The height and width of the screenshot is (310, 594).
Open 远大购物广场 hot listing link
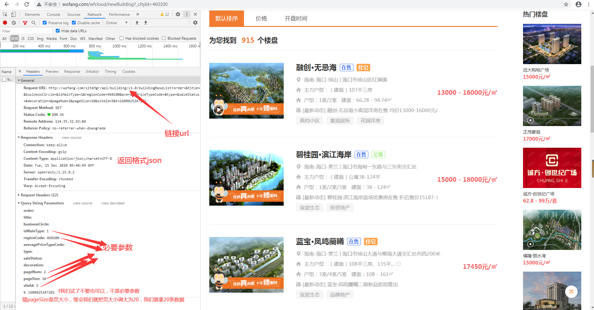pos(536,70)
